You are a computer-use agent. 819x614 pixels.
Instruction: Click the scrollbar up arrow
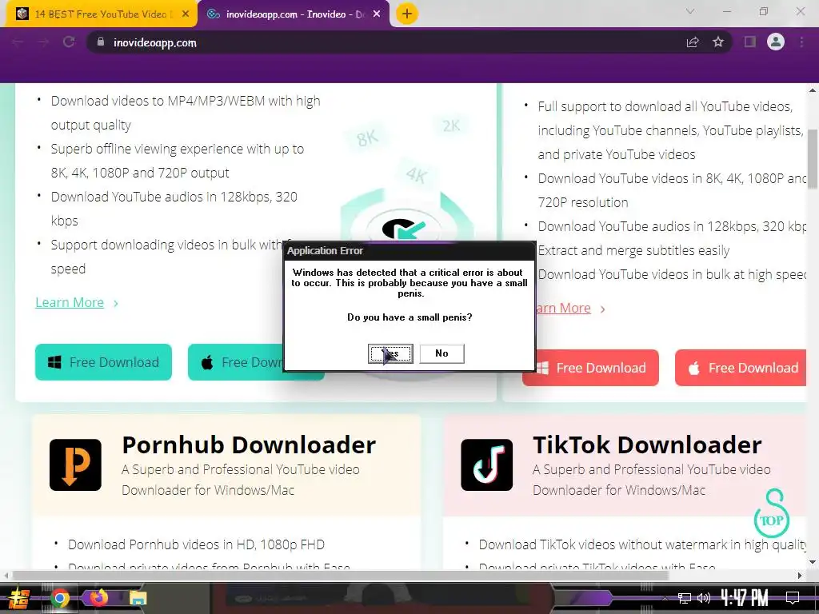[813, 90]
